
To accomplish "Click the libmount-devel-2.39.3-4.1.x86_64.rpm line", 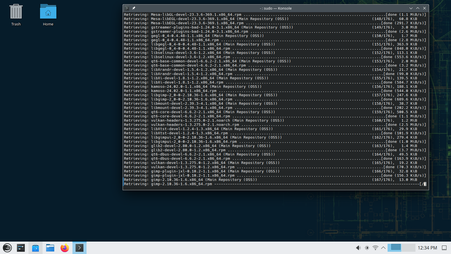I will [275, 108].
